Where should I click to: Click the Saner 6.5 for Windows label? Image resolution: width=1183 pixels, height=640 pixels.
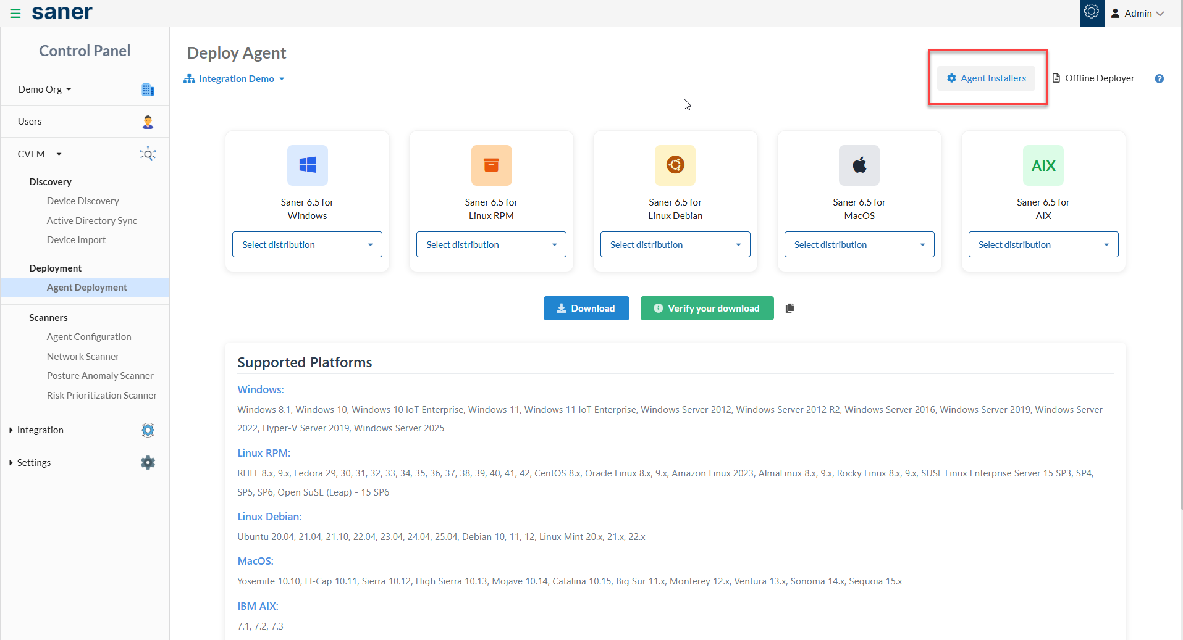307,209
